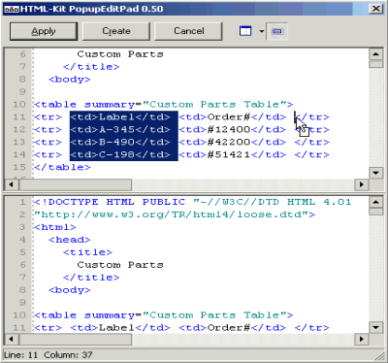The image size is (388, 363).
Task: Click 'Custom Parts' text in bottom pane
Action: (x=120, y=265)
